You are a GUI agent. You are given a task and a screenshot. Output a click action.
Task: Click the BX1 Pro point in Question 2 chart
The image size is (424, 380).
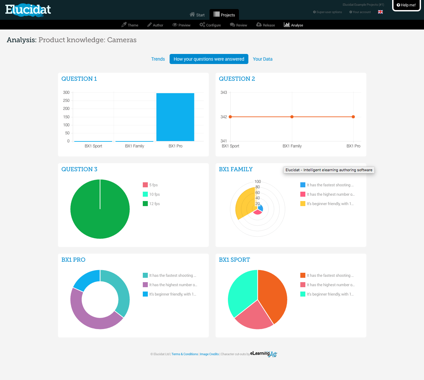click(353, 117)
